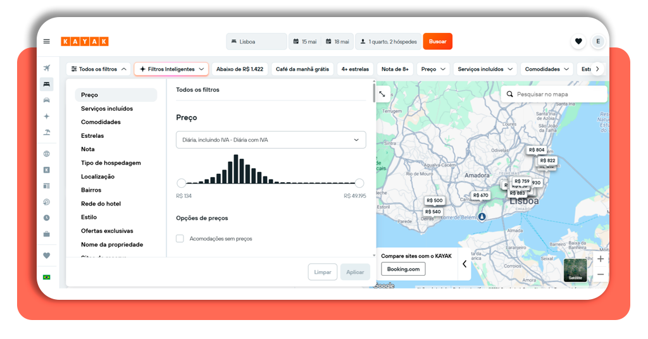Image resolution: width=648 pixels, height=339 pixels.
Task: Zoom out on the map
Action: (x=601, y=274)
